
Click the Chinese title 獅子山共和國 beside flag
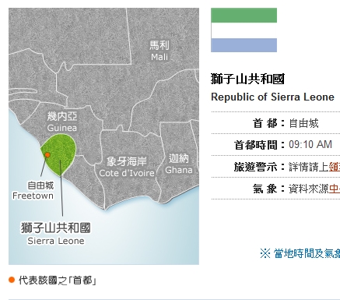(x=247, y=79)
